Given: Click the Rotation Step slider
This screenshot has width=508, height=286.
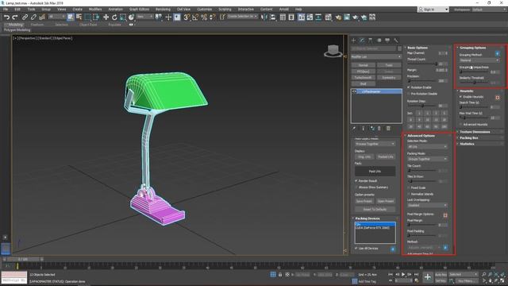Looking at the screenshot, I should point(422,106).
